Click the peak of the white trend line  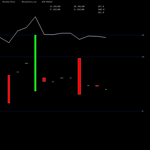coord(35,17)
